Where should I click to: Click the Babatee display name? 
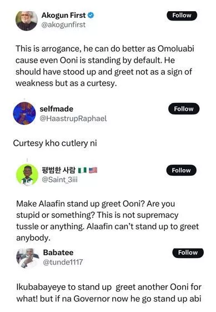[x=58, y=252]
